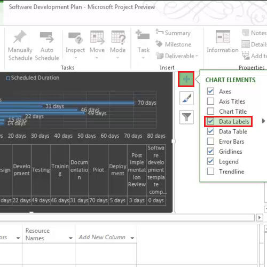Click the Manually Schedule pin icon
267x267 pixels.
[20, 37]
